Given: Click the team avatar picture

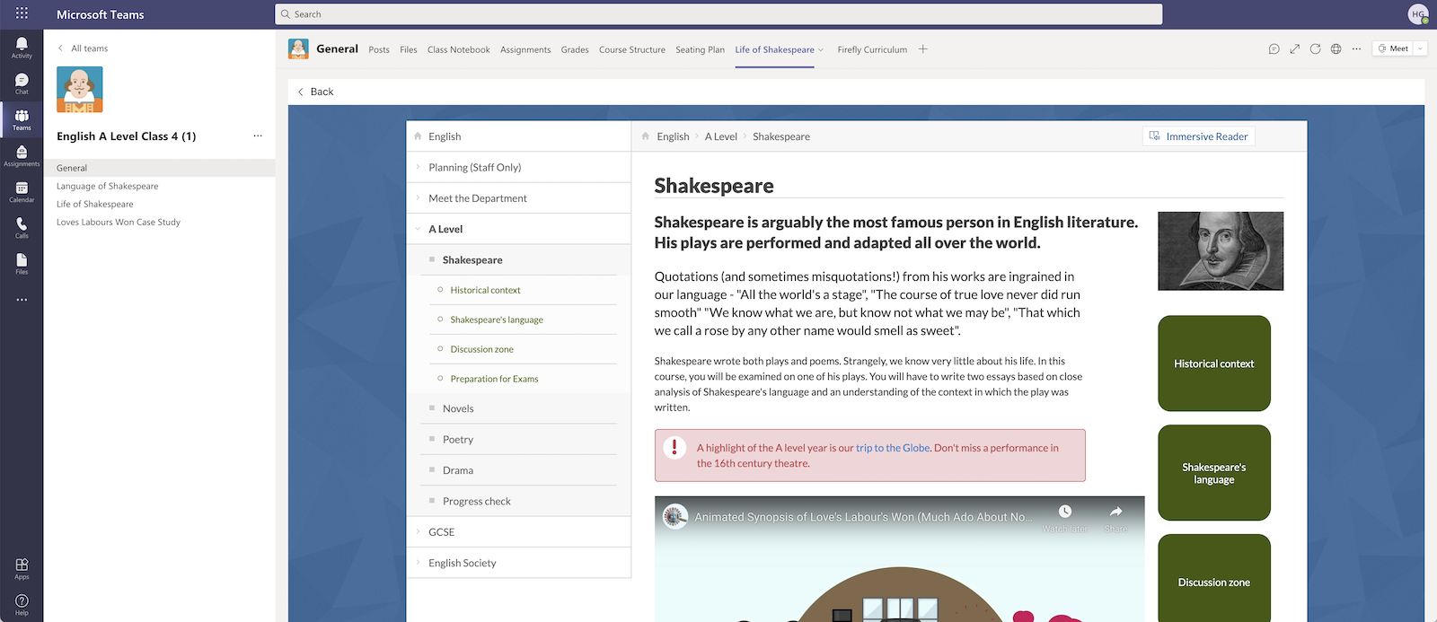Looking at the screenshot, I should pos(80,89).
